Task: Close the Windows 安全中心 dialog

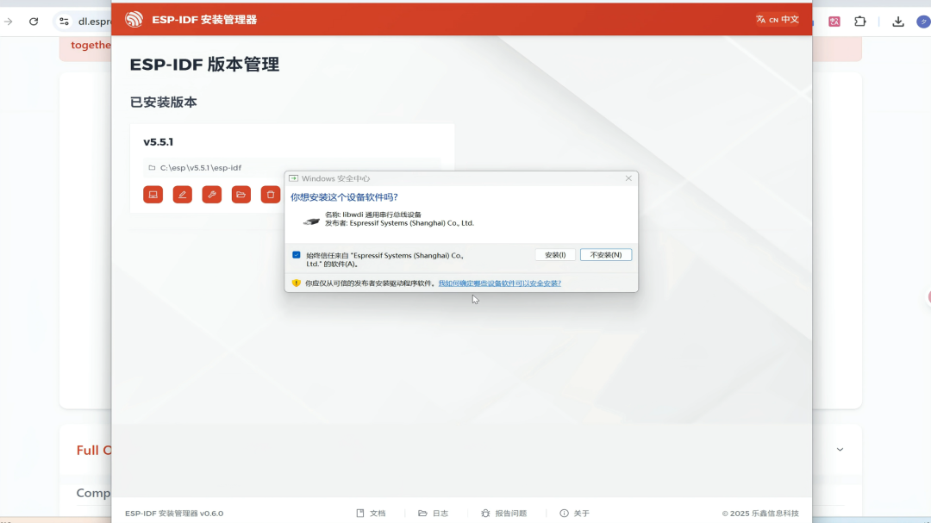Action: click(x=628, y=178)
